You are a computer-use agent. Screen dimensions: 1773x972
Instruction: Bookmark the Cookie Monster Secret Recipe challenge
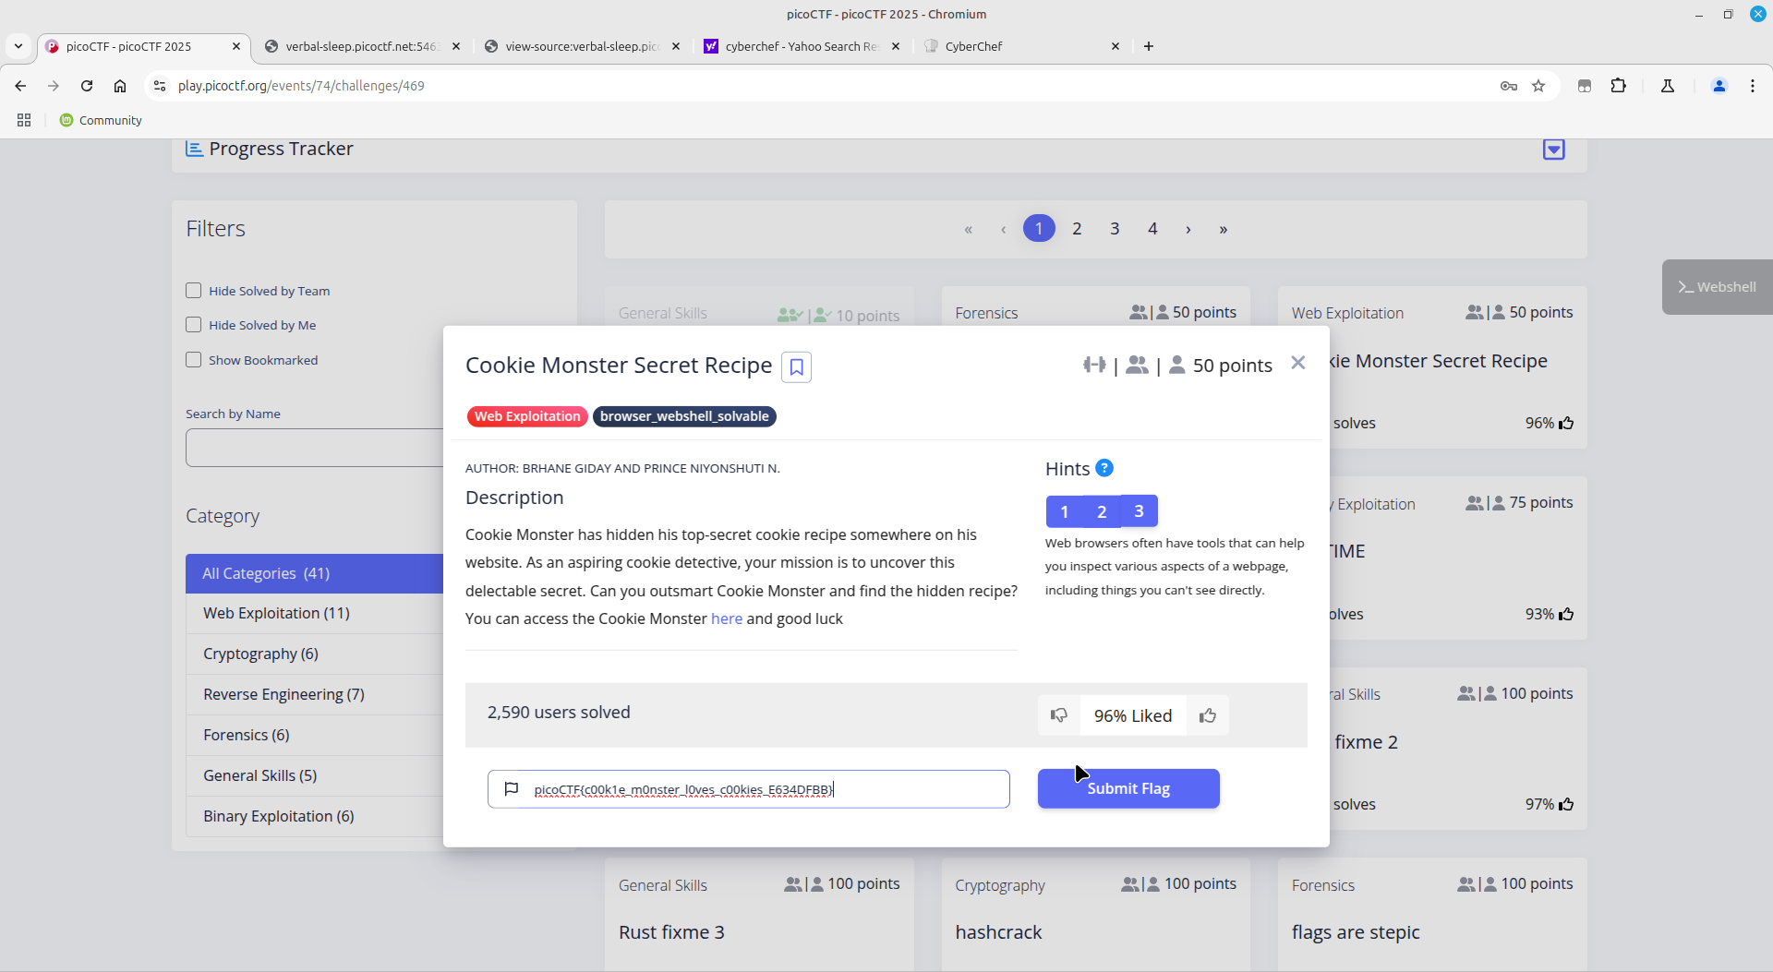pyautogui.click(x=796, y=367)
